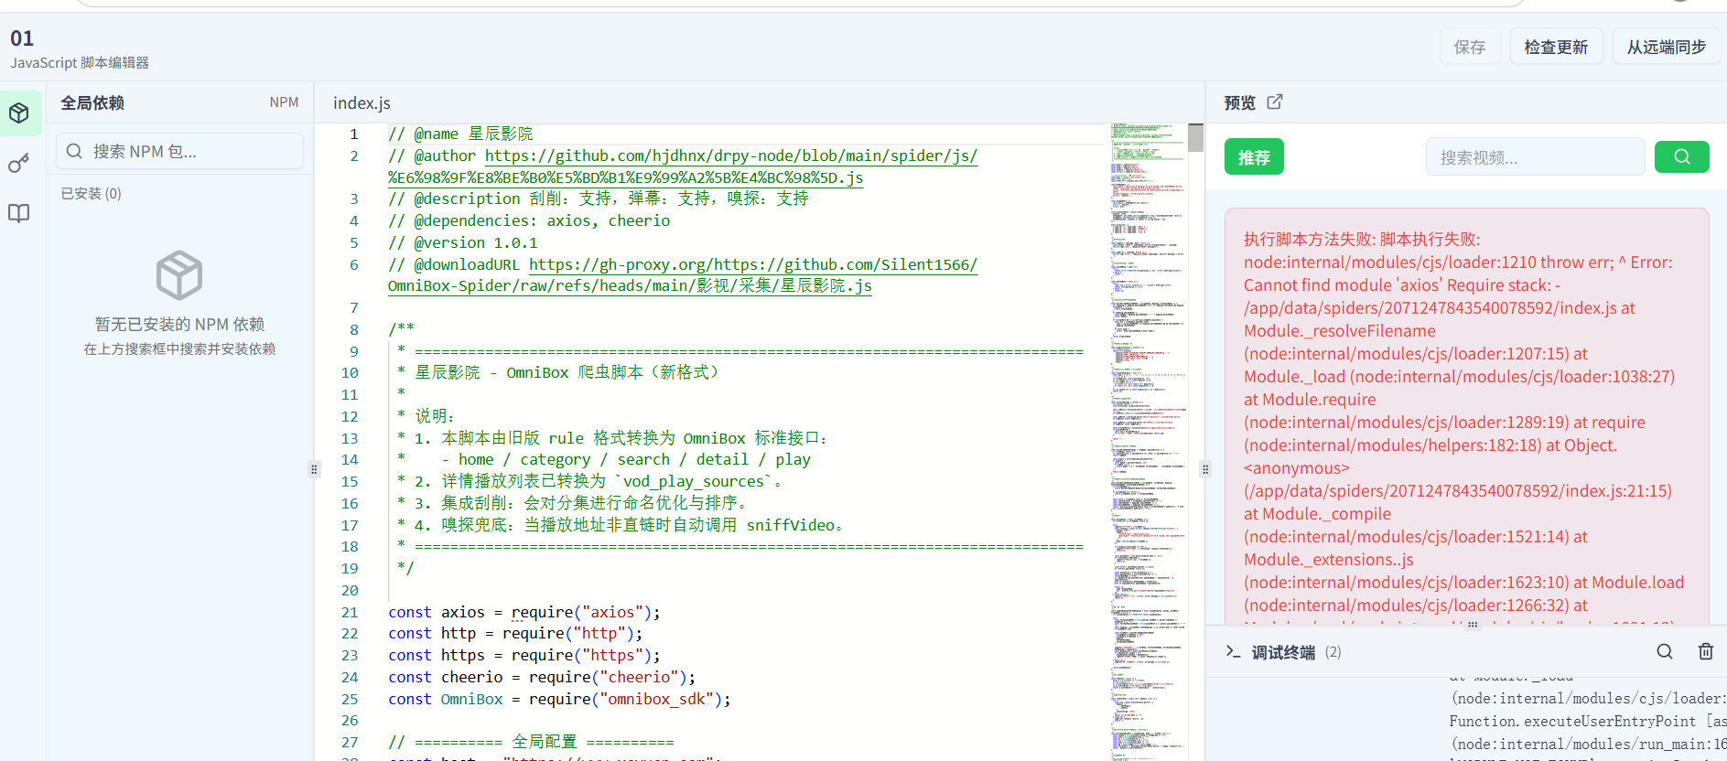Click the 调试终端 panel title

(x=1283, y=652)
